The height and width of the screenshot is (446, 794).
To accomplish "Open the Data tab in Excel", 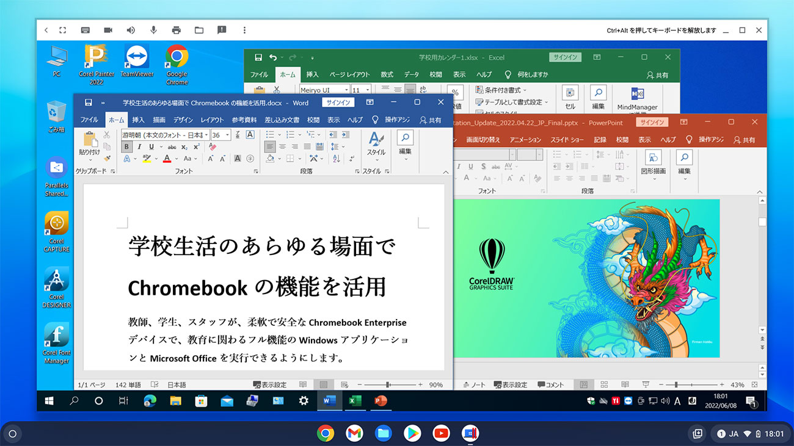I will tap(412, 74).
